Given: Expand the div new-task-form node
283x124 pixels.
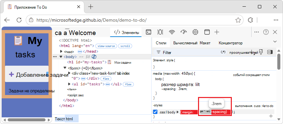Looking at the screenshot, I should pos(69,73).
